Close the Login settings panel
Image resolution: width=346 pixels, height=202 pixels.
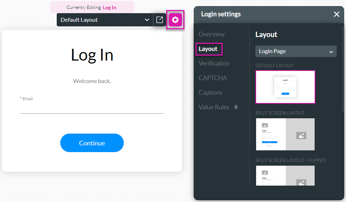click(x=336, y=14)
